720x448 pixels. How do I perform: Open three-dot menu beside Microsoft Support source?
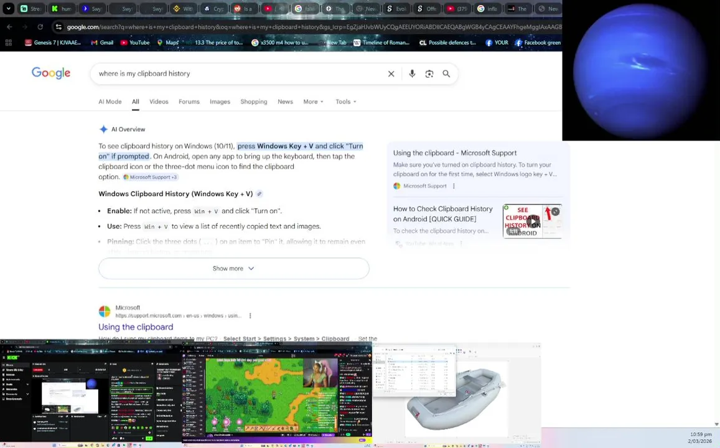coord(454,186)
